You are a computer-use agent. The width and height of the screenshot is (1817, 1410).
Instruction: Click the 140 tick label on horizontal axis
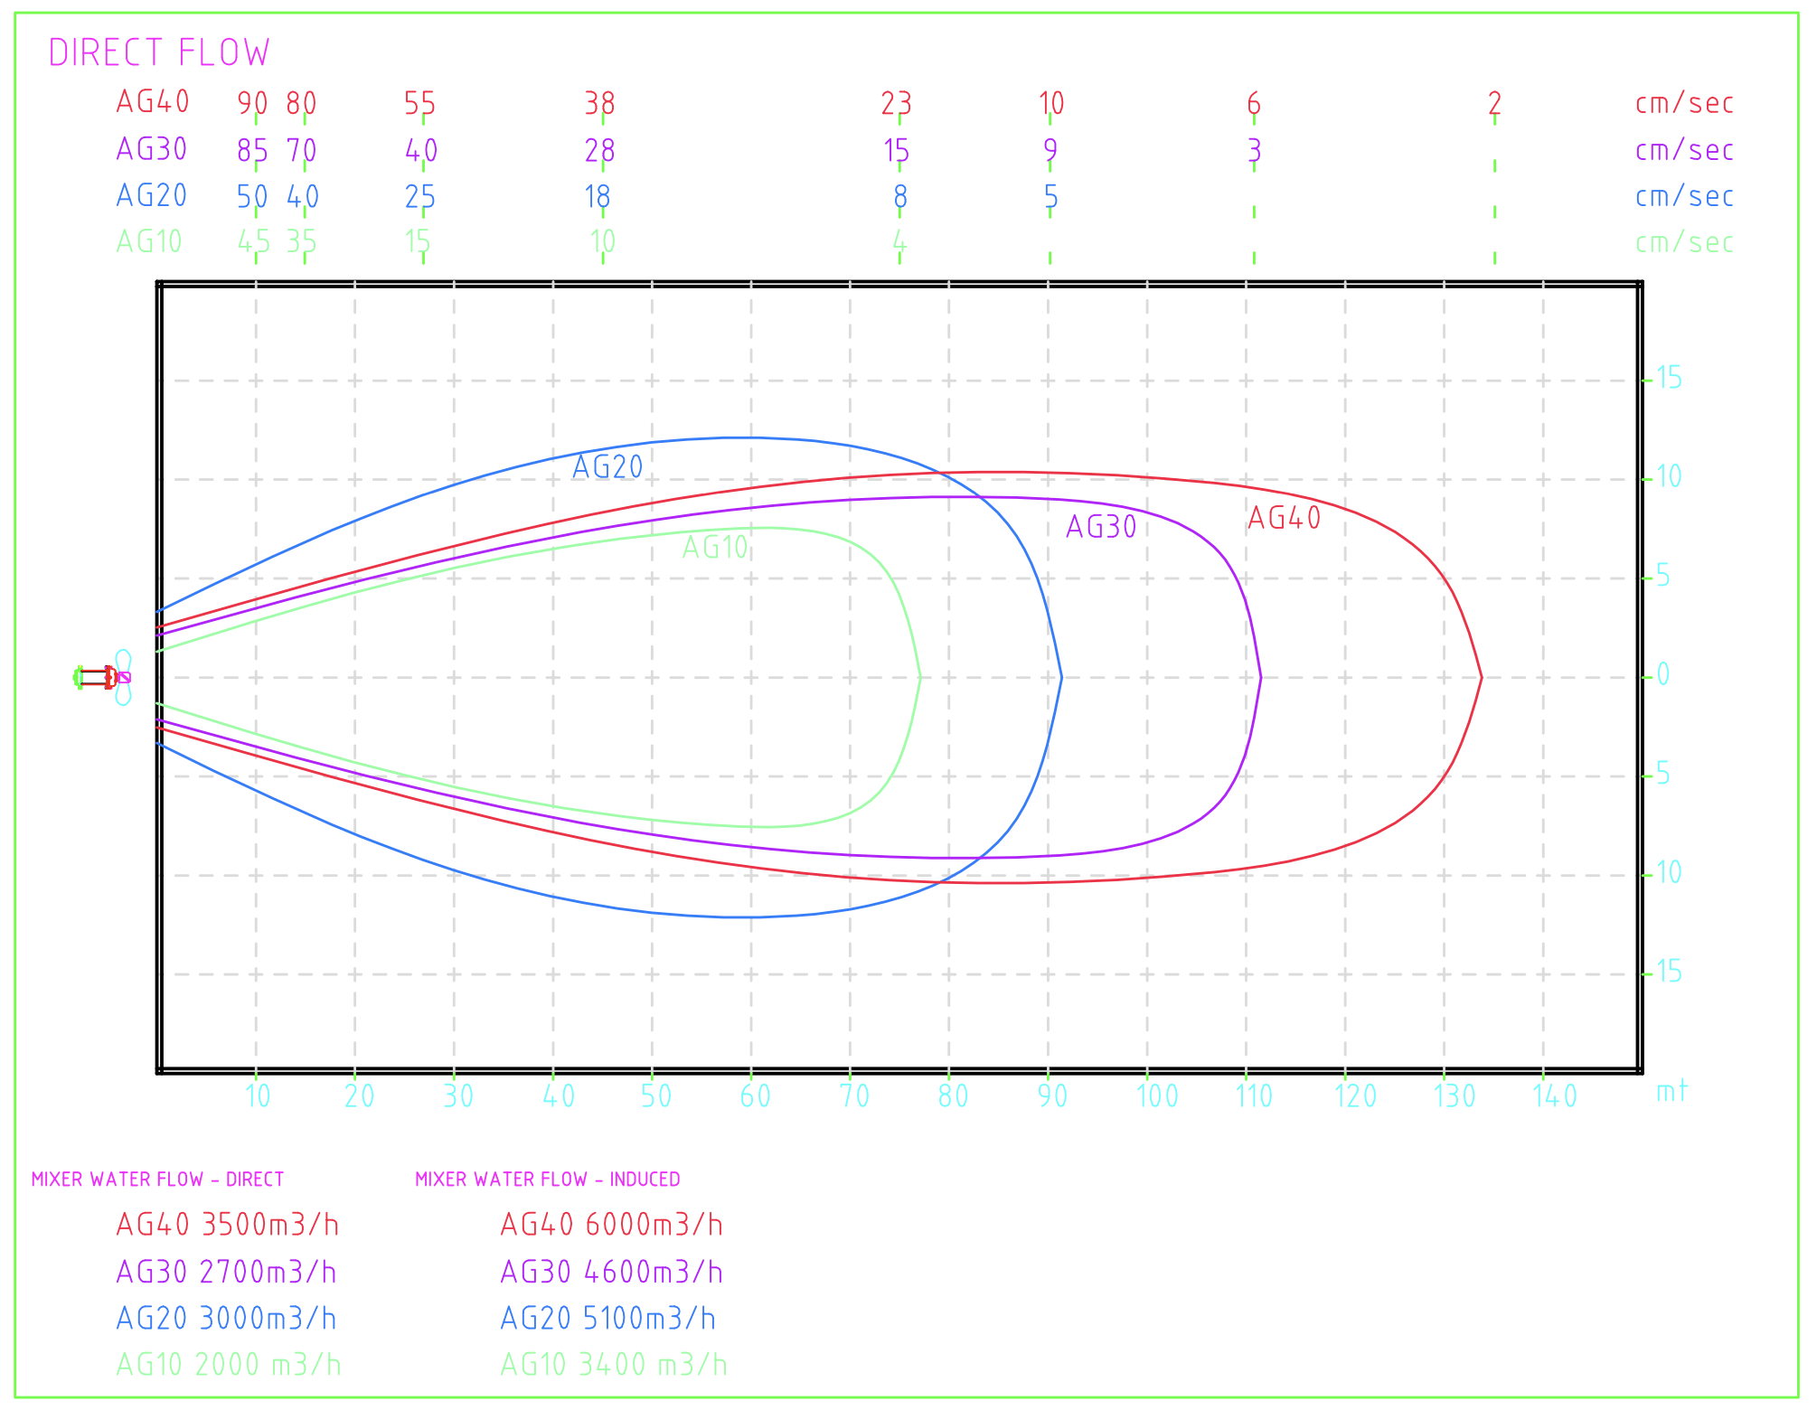1555,1096
